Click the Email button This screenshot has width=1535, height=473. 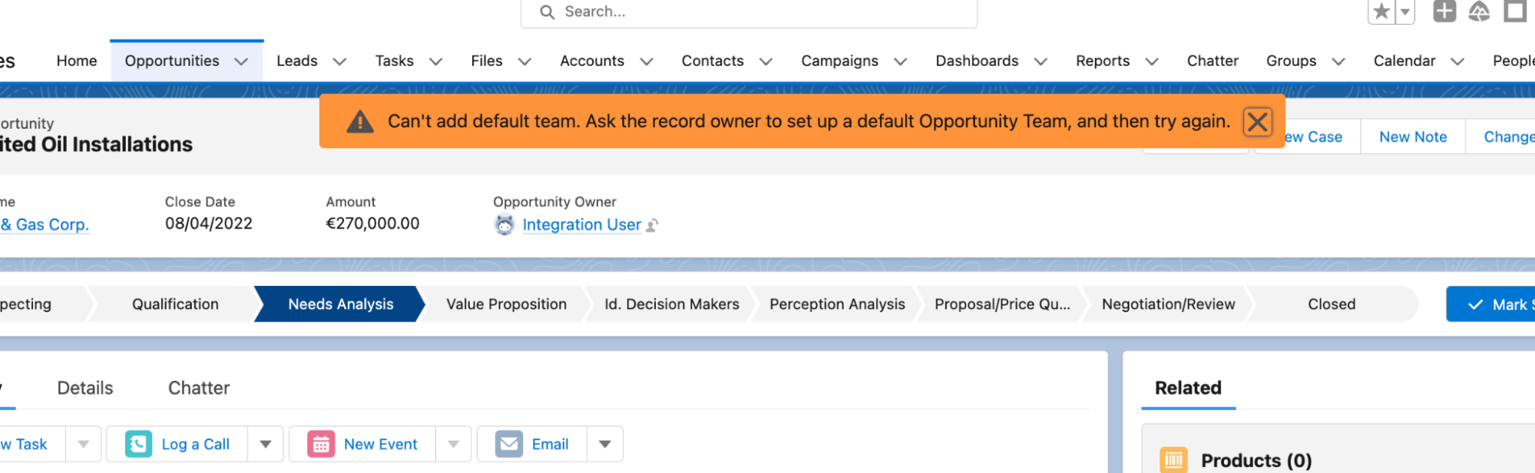point(532,444)
